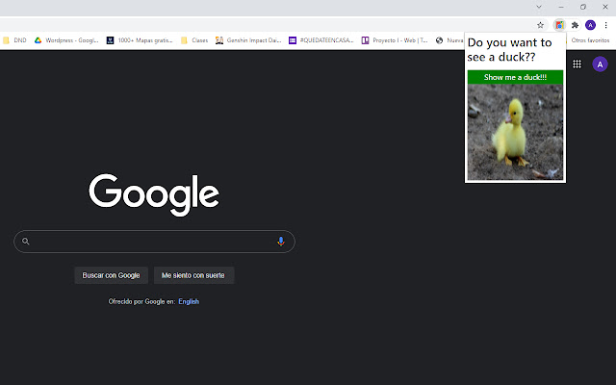Open the duck extension icon in toolbar

559,25
